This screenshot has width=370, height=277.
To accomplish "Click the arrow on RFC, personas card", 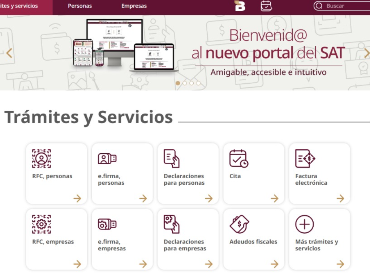I will tap(77, 198).
